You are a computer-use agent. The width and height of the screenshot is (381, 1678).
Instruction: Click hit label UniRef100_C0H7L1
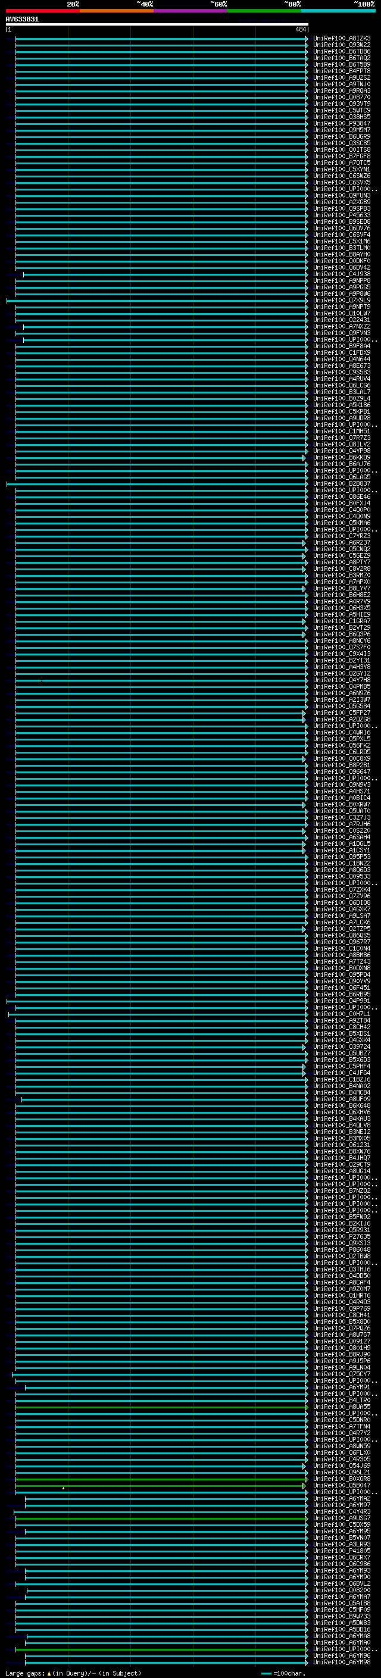[342, 1014]
